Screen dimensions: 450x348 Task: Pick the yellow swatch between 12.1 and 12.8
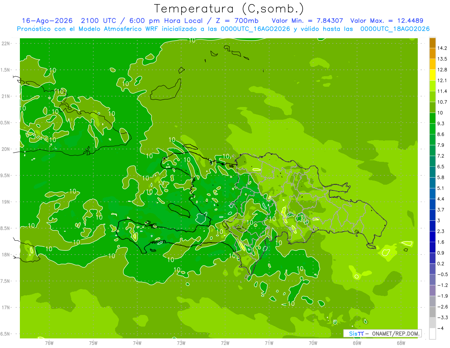tap(432, 75)
